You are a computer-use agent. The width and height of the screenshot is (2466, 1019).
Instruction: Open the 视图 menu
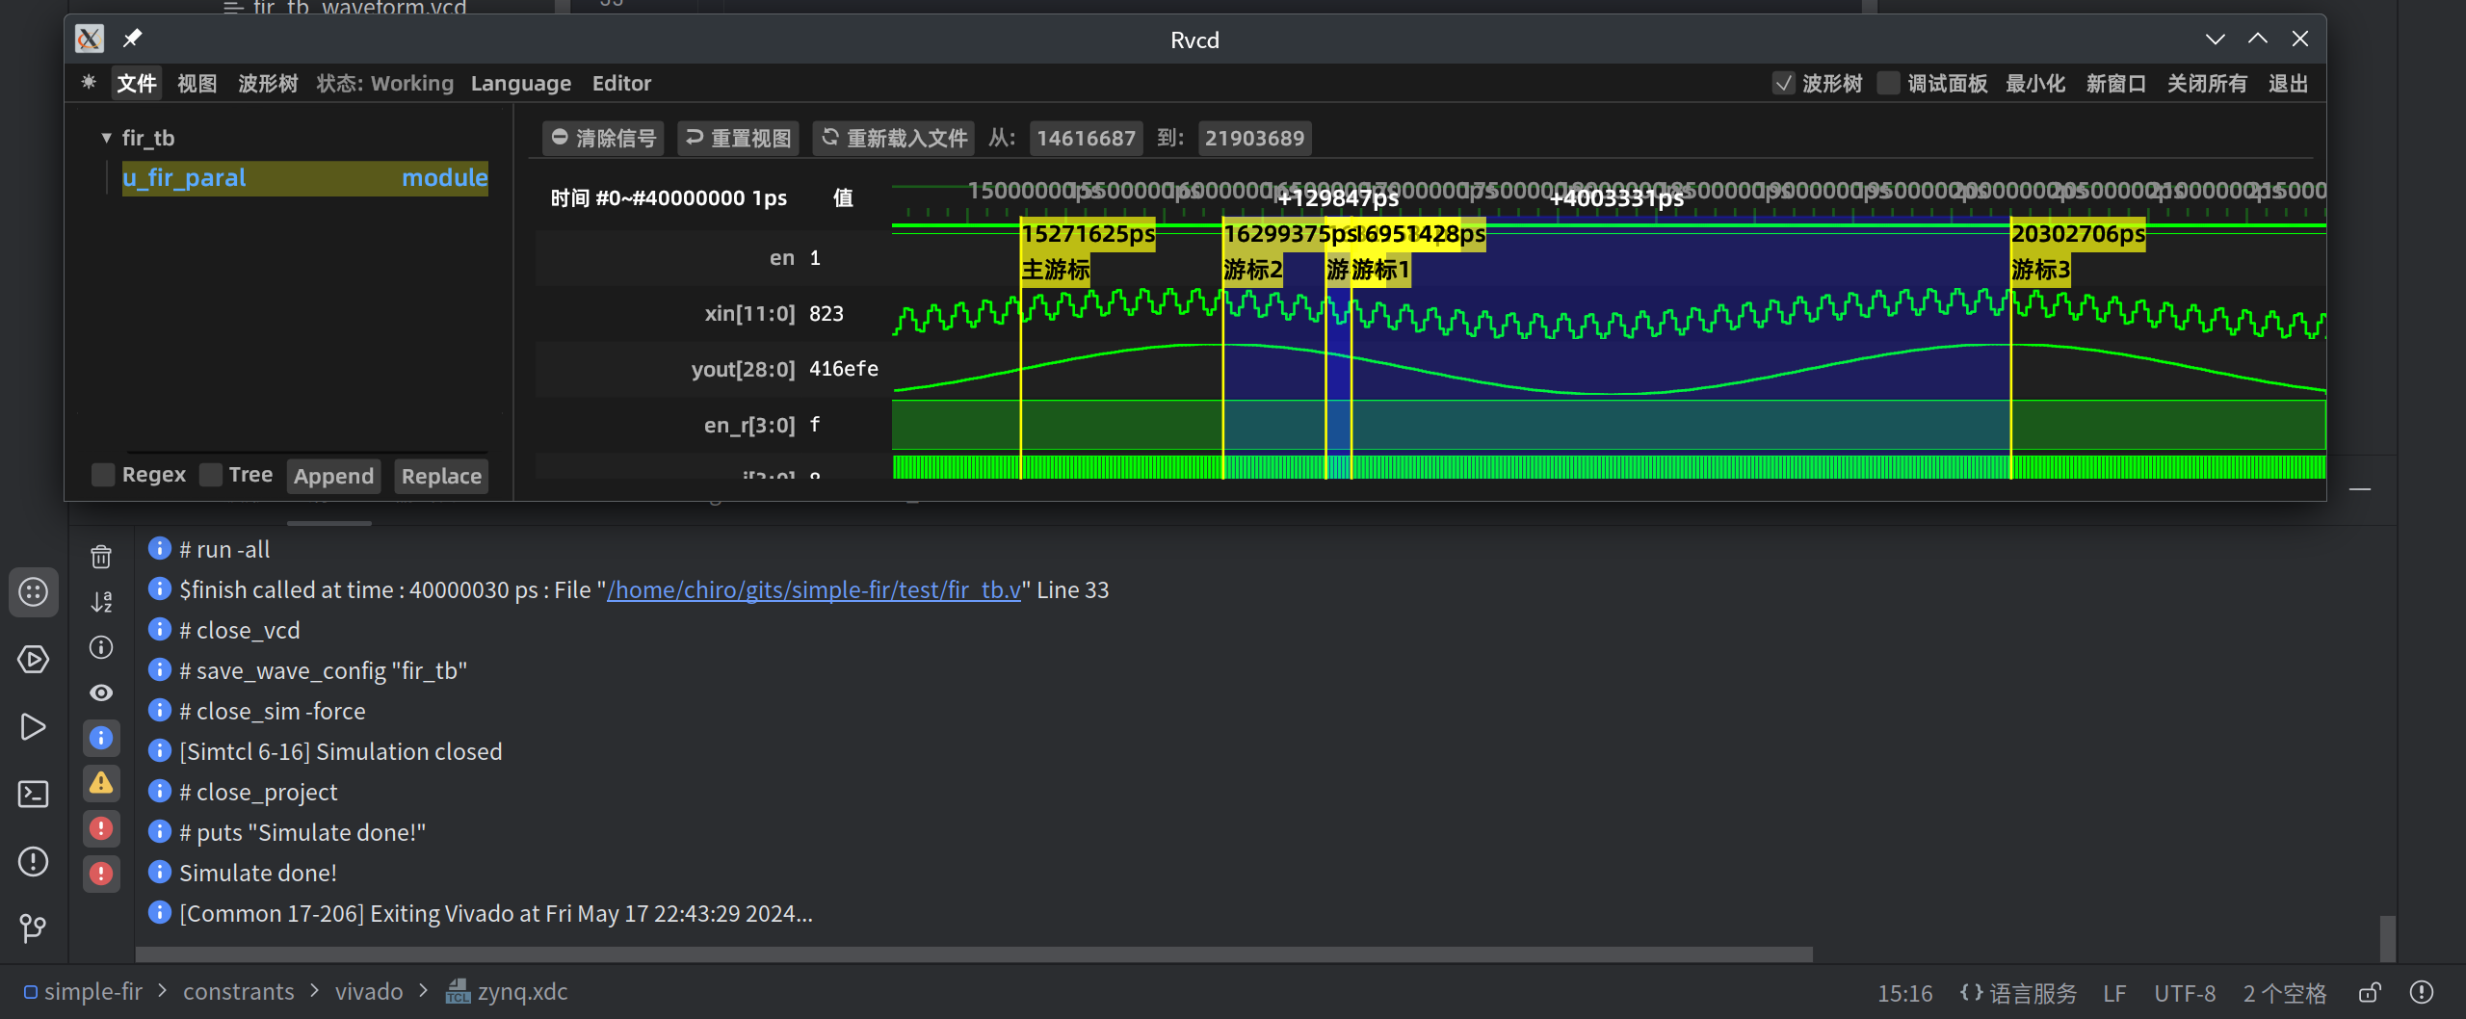click(197, 83)
